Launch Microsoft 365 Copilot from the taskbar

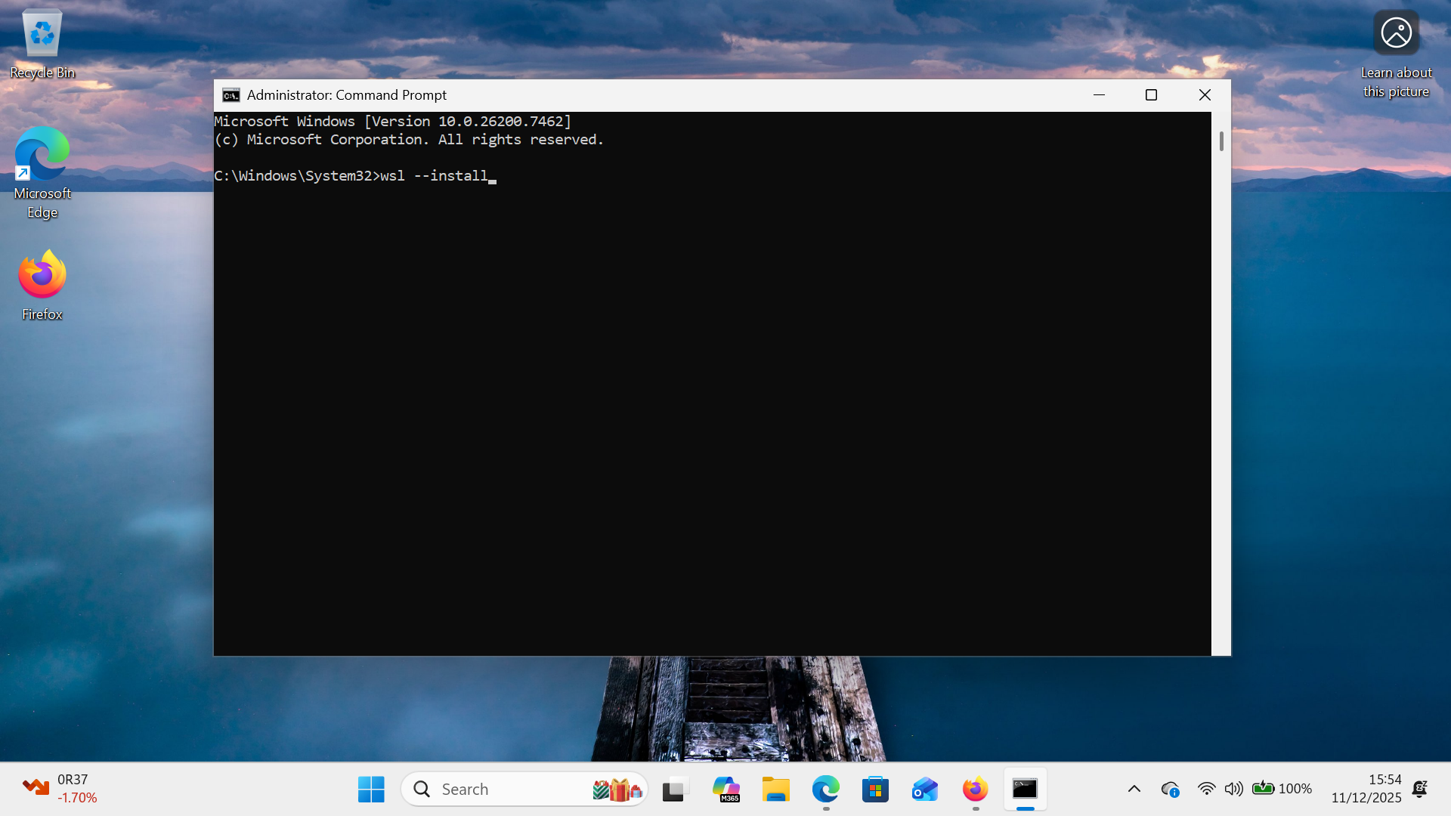725,790
